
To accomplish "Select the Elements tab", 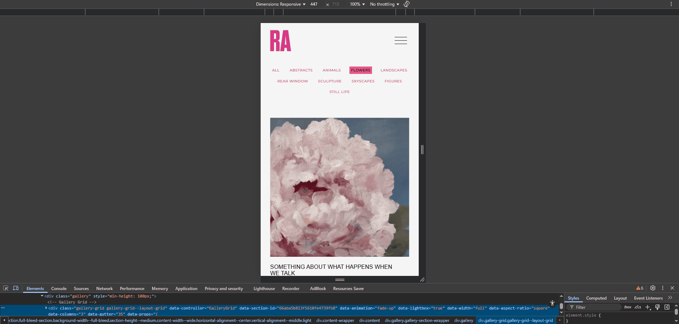I will tap(35, 289).
